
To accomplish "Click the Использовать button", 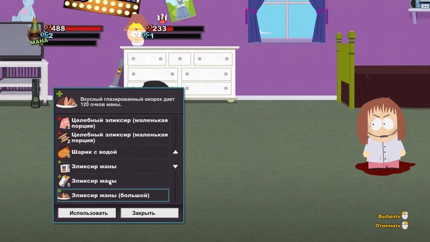I will tap(87, 213).
